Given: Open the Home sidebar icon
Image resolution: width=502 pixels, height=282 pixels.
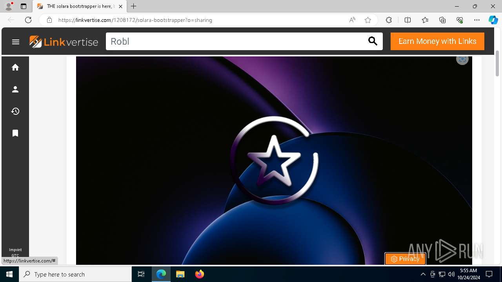Looking at the screenshot, I should pos(15,67).
